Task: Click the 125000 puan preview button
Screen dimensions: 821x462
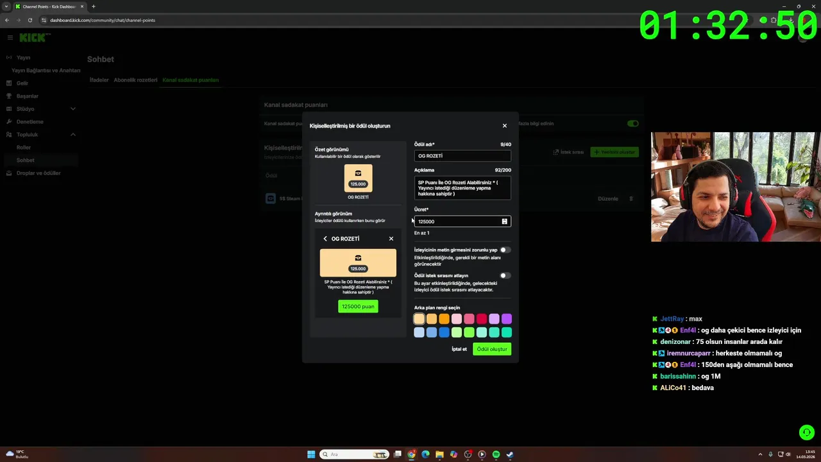Action: coord(358,307)
